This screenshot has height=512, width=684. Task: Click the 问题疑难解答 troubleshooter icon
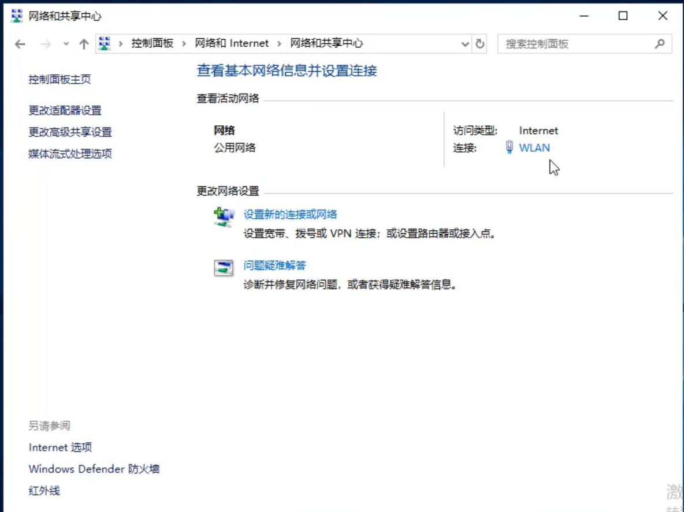tap(224, 268)
